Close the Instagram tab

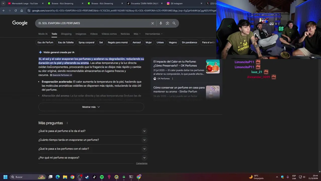[201, 4]
